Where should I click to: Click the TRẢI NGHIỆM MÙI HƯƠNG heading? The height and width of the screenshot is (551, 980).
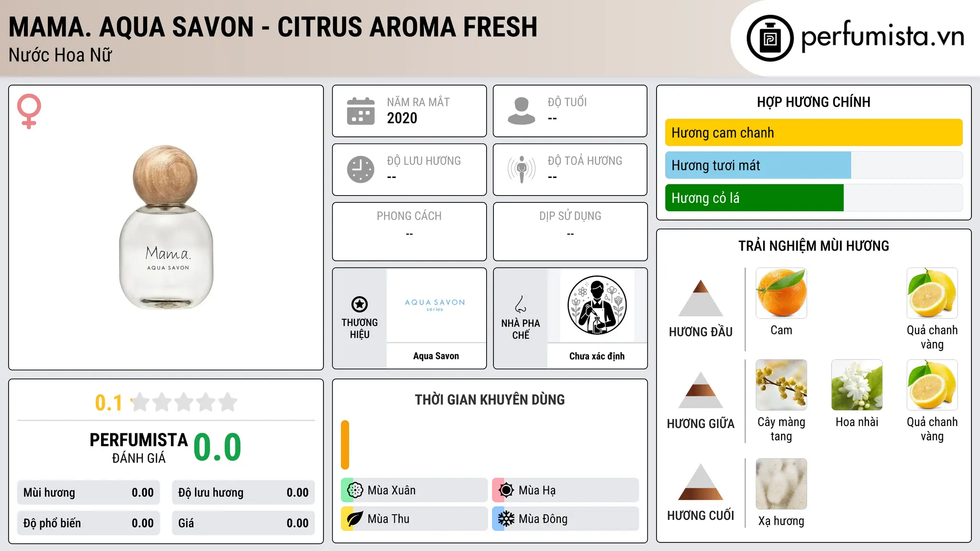coord(813,246)
